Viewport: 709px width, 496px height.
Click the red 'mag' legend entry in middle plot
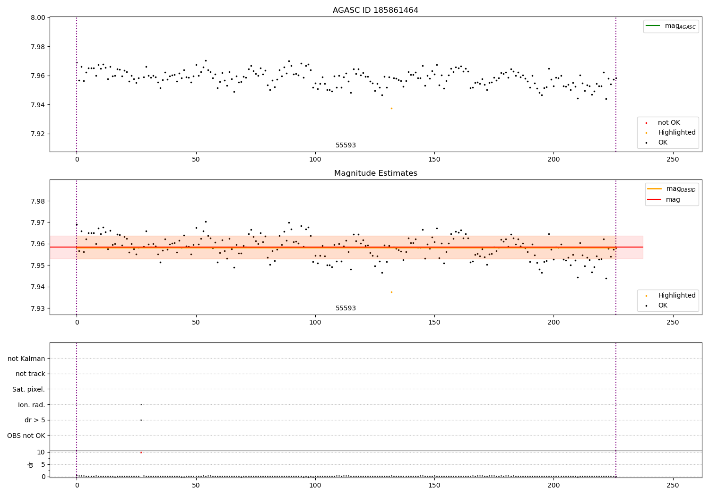(664, 200)
